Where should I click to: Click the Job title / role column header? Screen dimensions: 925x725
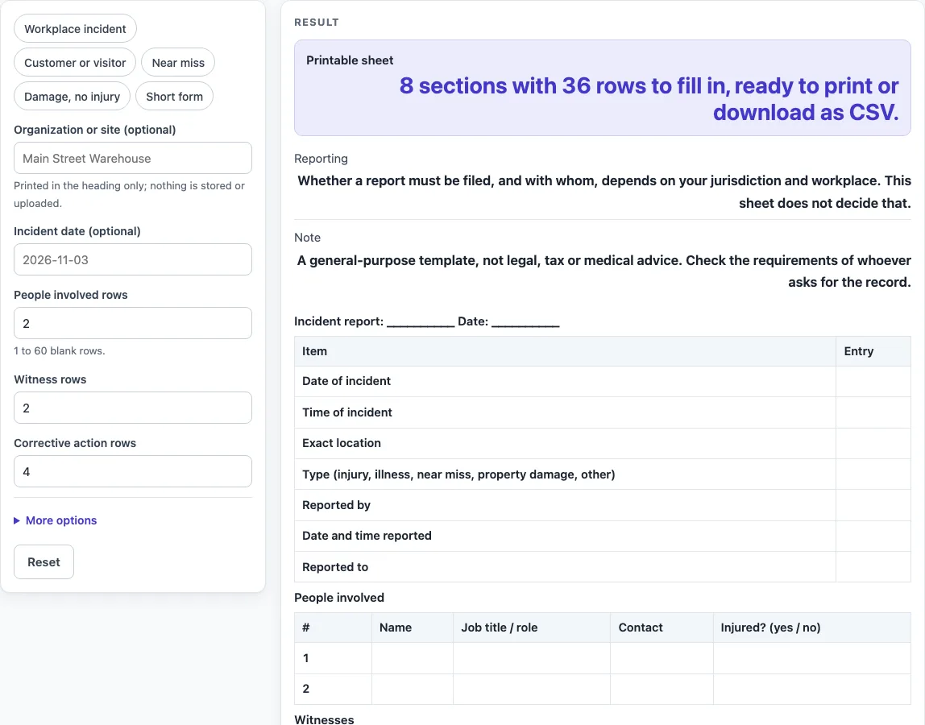(532, 628)
